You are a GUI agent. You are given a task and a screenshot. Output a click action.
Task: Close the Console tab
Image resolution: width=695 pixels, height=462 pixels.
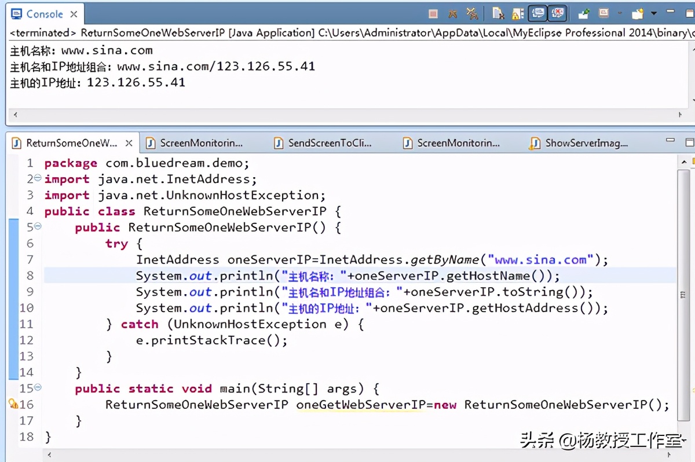[74, 14]
